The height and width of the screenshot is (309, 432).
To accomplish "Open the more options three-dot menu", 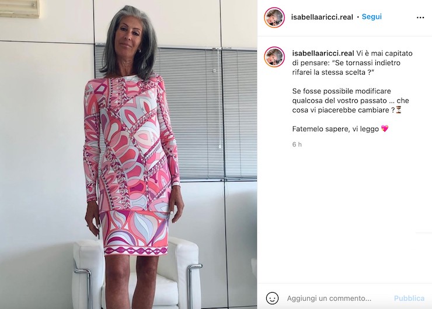I will (420, 17).
